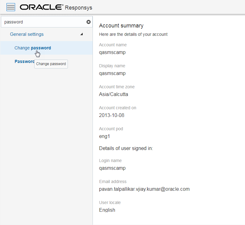Click the Display name label
Viewport: 245px width, 225px height.
click(x=112, y=66)
